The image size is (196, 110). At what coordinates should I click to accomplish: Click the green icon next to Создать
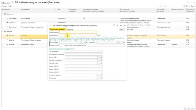10,6
